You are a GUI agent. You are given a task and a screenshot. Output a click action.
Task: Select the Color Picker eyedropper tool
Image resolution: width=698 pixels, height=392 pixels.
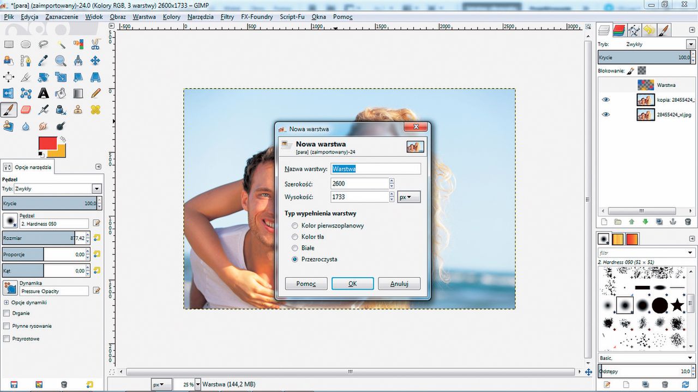(x=43, y=60)
